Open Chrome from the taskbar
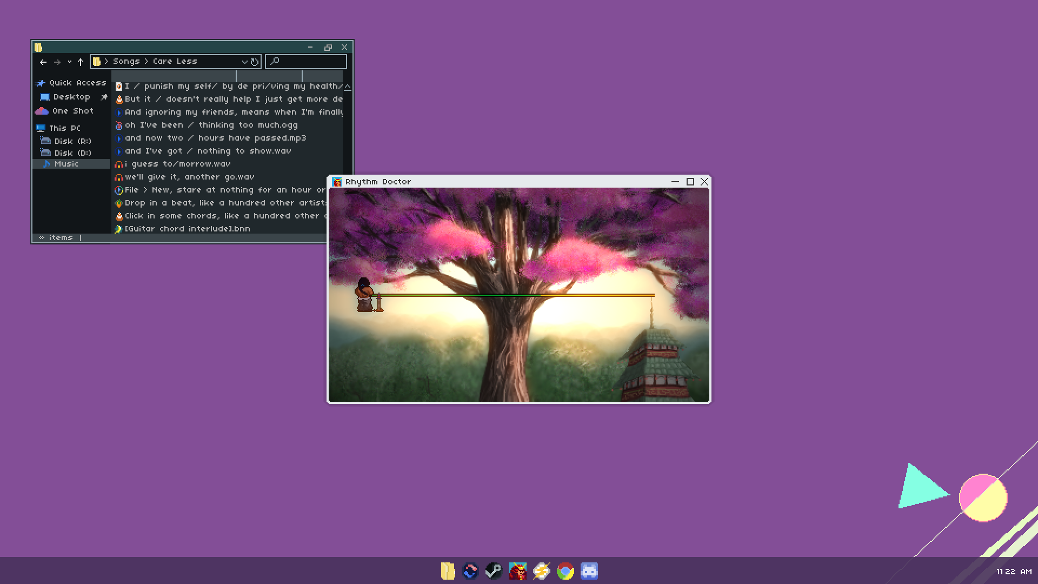The image size is (1038, 584). pyautogui.click(x=565, y=571)
